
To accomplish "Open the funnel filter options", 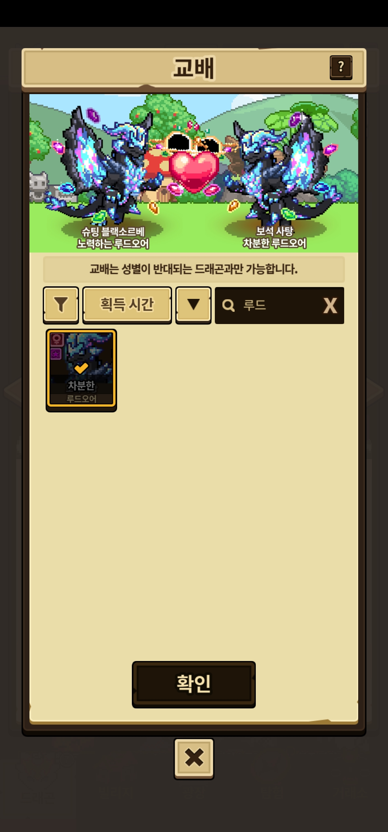I will pyautogui.click(x=61, y=305).
